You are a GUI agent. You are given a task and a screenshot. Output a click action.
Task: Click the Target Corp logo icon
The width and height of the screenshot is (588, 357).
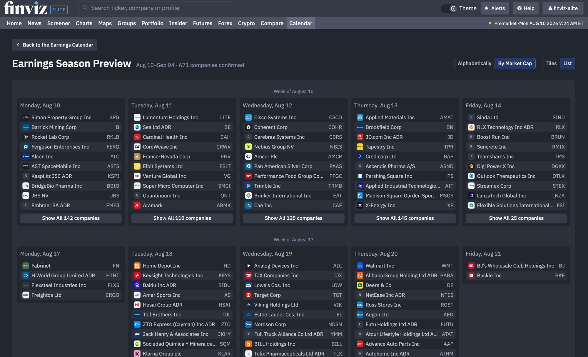pyautogui.click(x=248, y=295)
